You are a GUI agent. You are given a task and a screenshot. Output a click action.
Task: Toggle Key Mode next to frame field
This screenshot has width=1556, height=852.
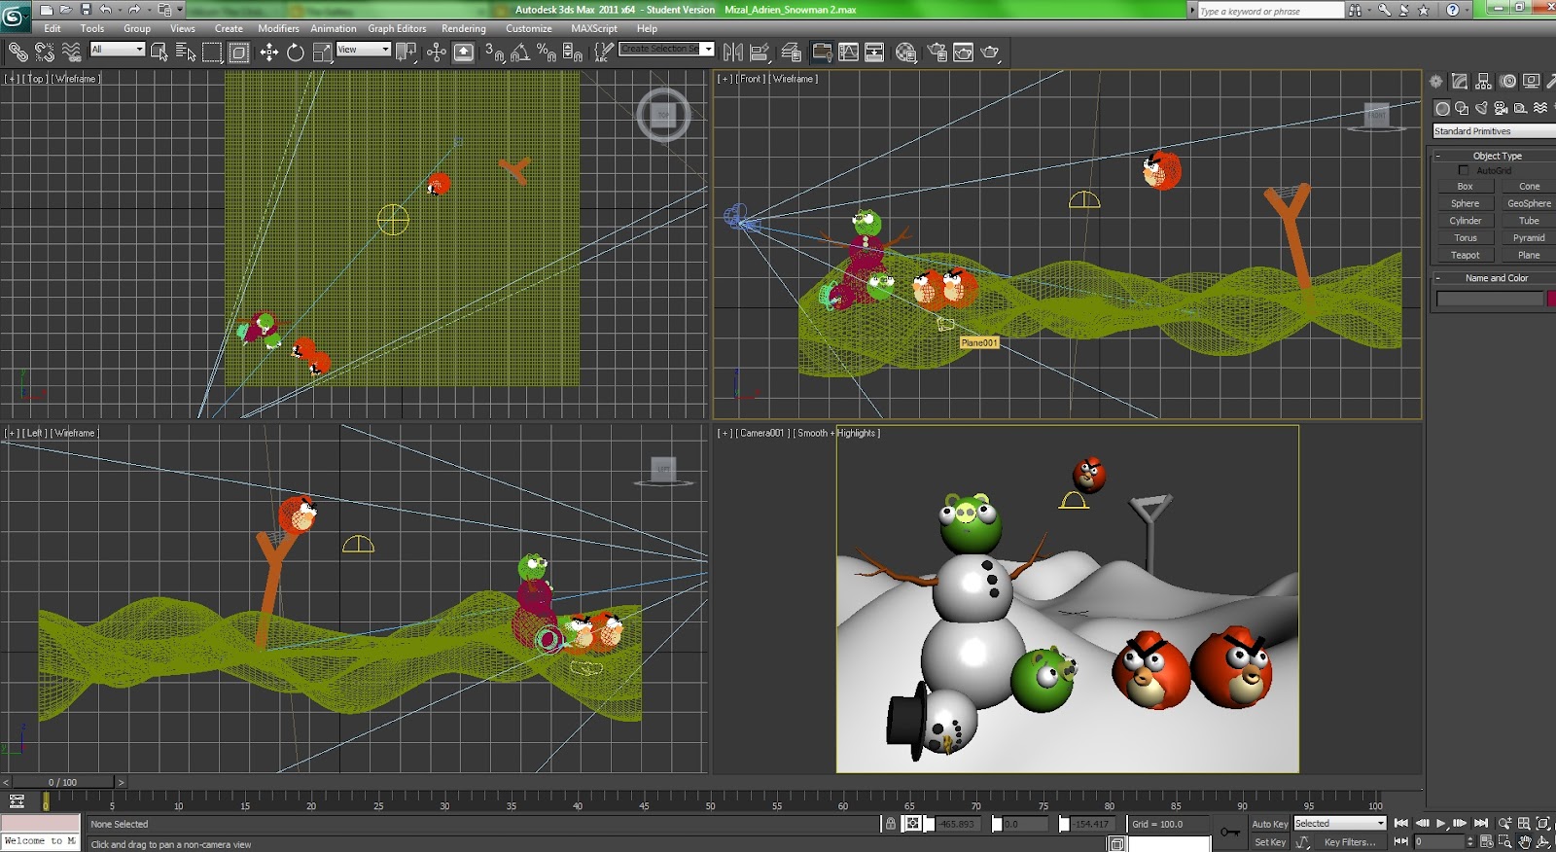tap(1401, 841)
